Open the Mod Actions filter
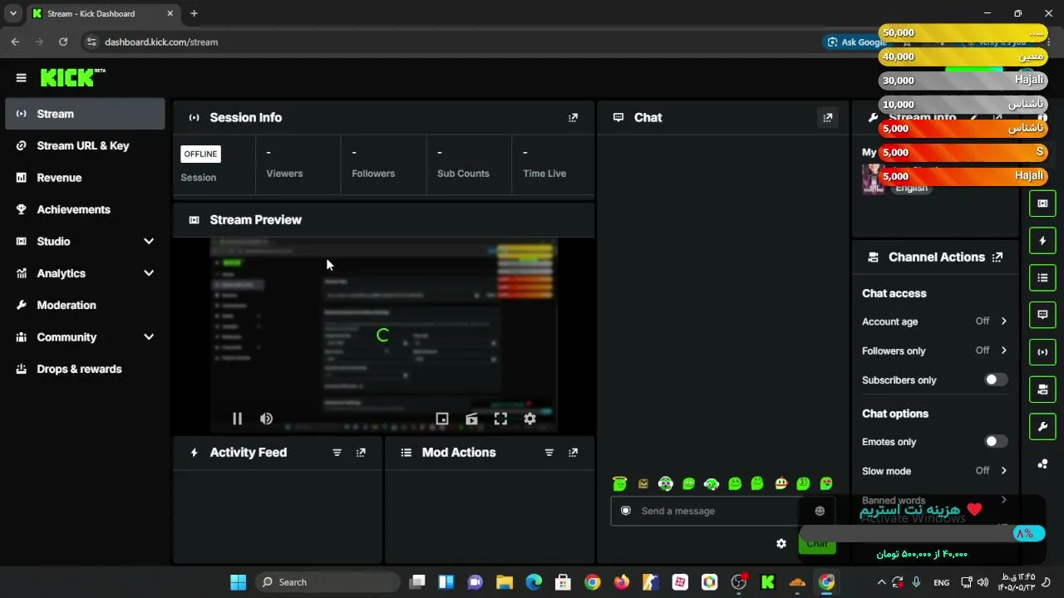This screenshot has height=598, width=1064. pos(549,453)
